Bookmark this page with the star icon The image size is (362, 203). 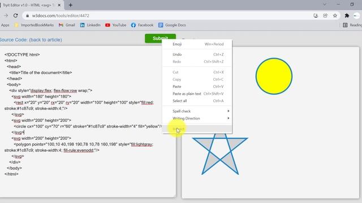click(335, 16)
